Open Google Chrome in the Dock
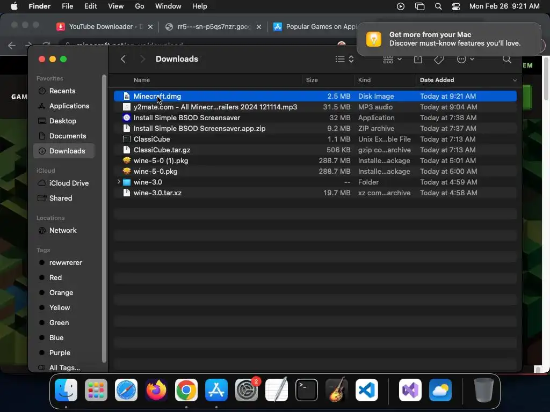This screenshot has width=550, height=412. pos(186,390)
